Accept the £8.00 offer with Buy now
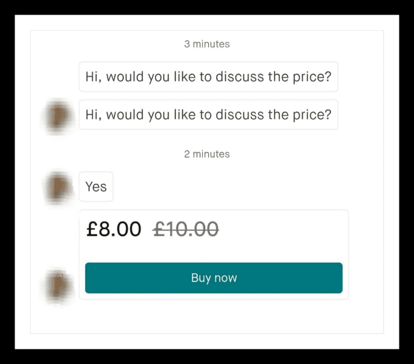Screen dimensions: 414x364 pos(214,278)
